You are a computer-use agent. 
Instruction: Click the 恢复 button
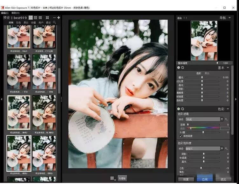186,180
